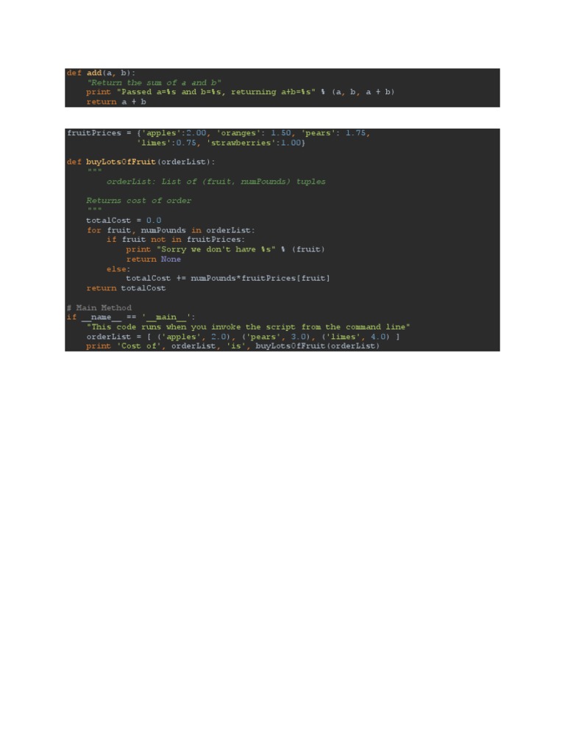Click the 'totalCost = 0.0' line
This screenshot has width=565, height=753.
point(124,221)
